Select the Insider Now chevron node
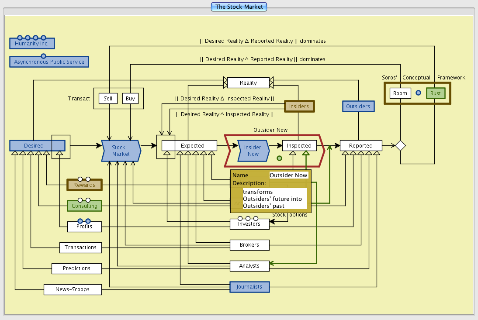The image size is (478, 320). 253,151
